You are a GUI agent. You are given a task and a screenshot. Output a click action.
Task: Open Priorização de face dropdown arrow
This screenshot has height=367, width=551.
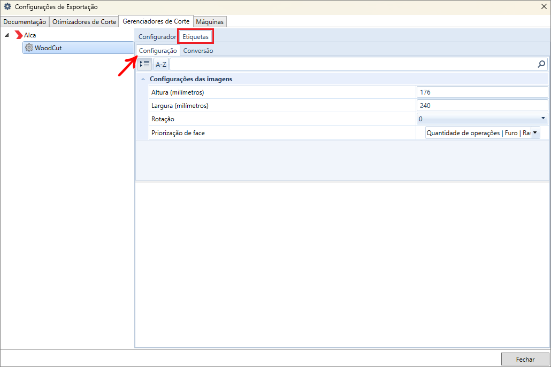(535, 132)
